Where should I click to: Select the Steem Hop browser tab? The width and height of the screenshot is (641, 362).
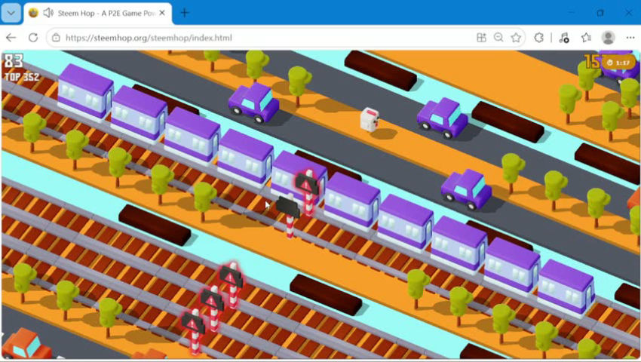(x=98, y=13)
